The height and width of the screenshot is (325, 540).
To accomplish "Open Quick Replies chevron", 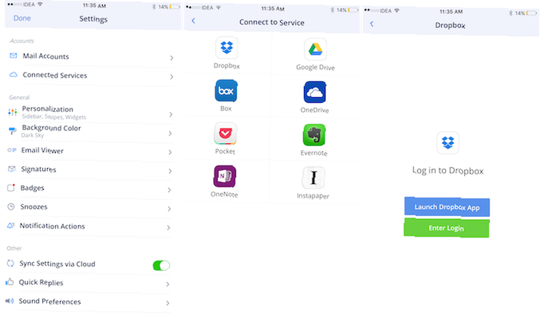I will pos(168,284).
